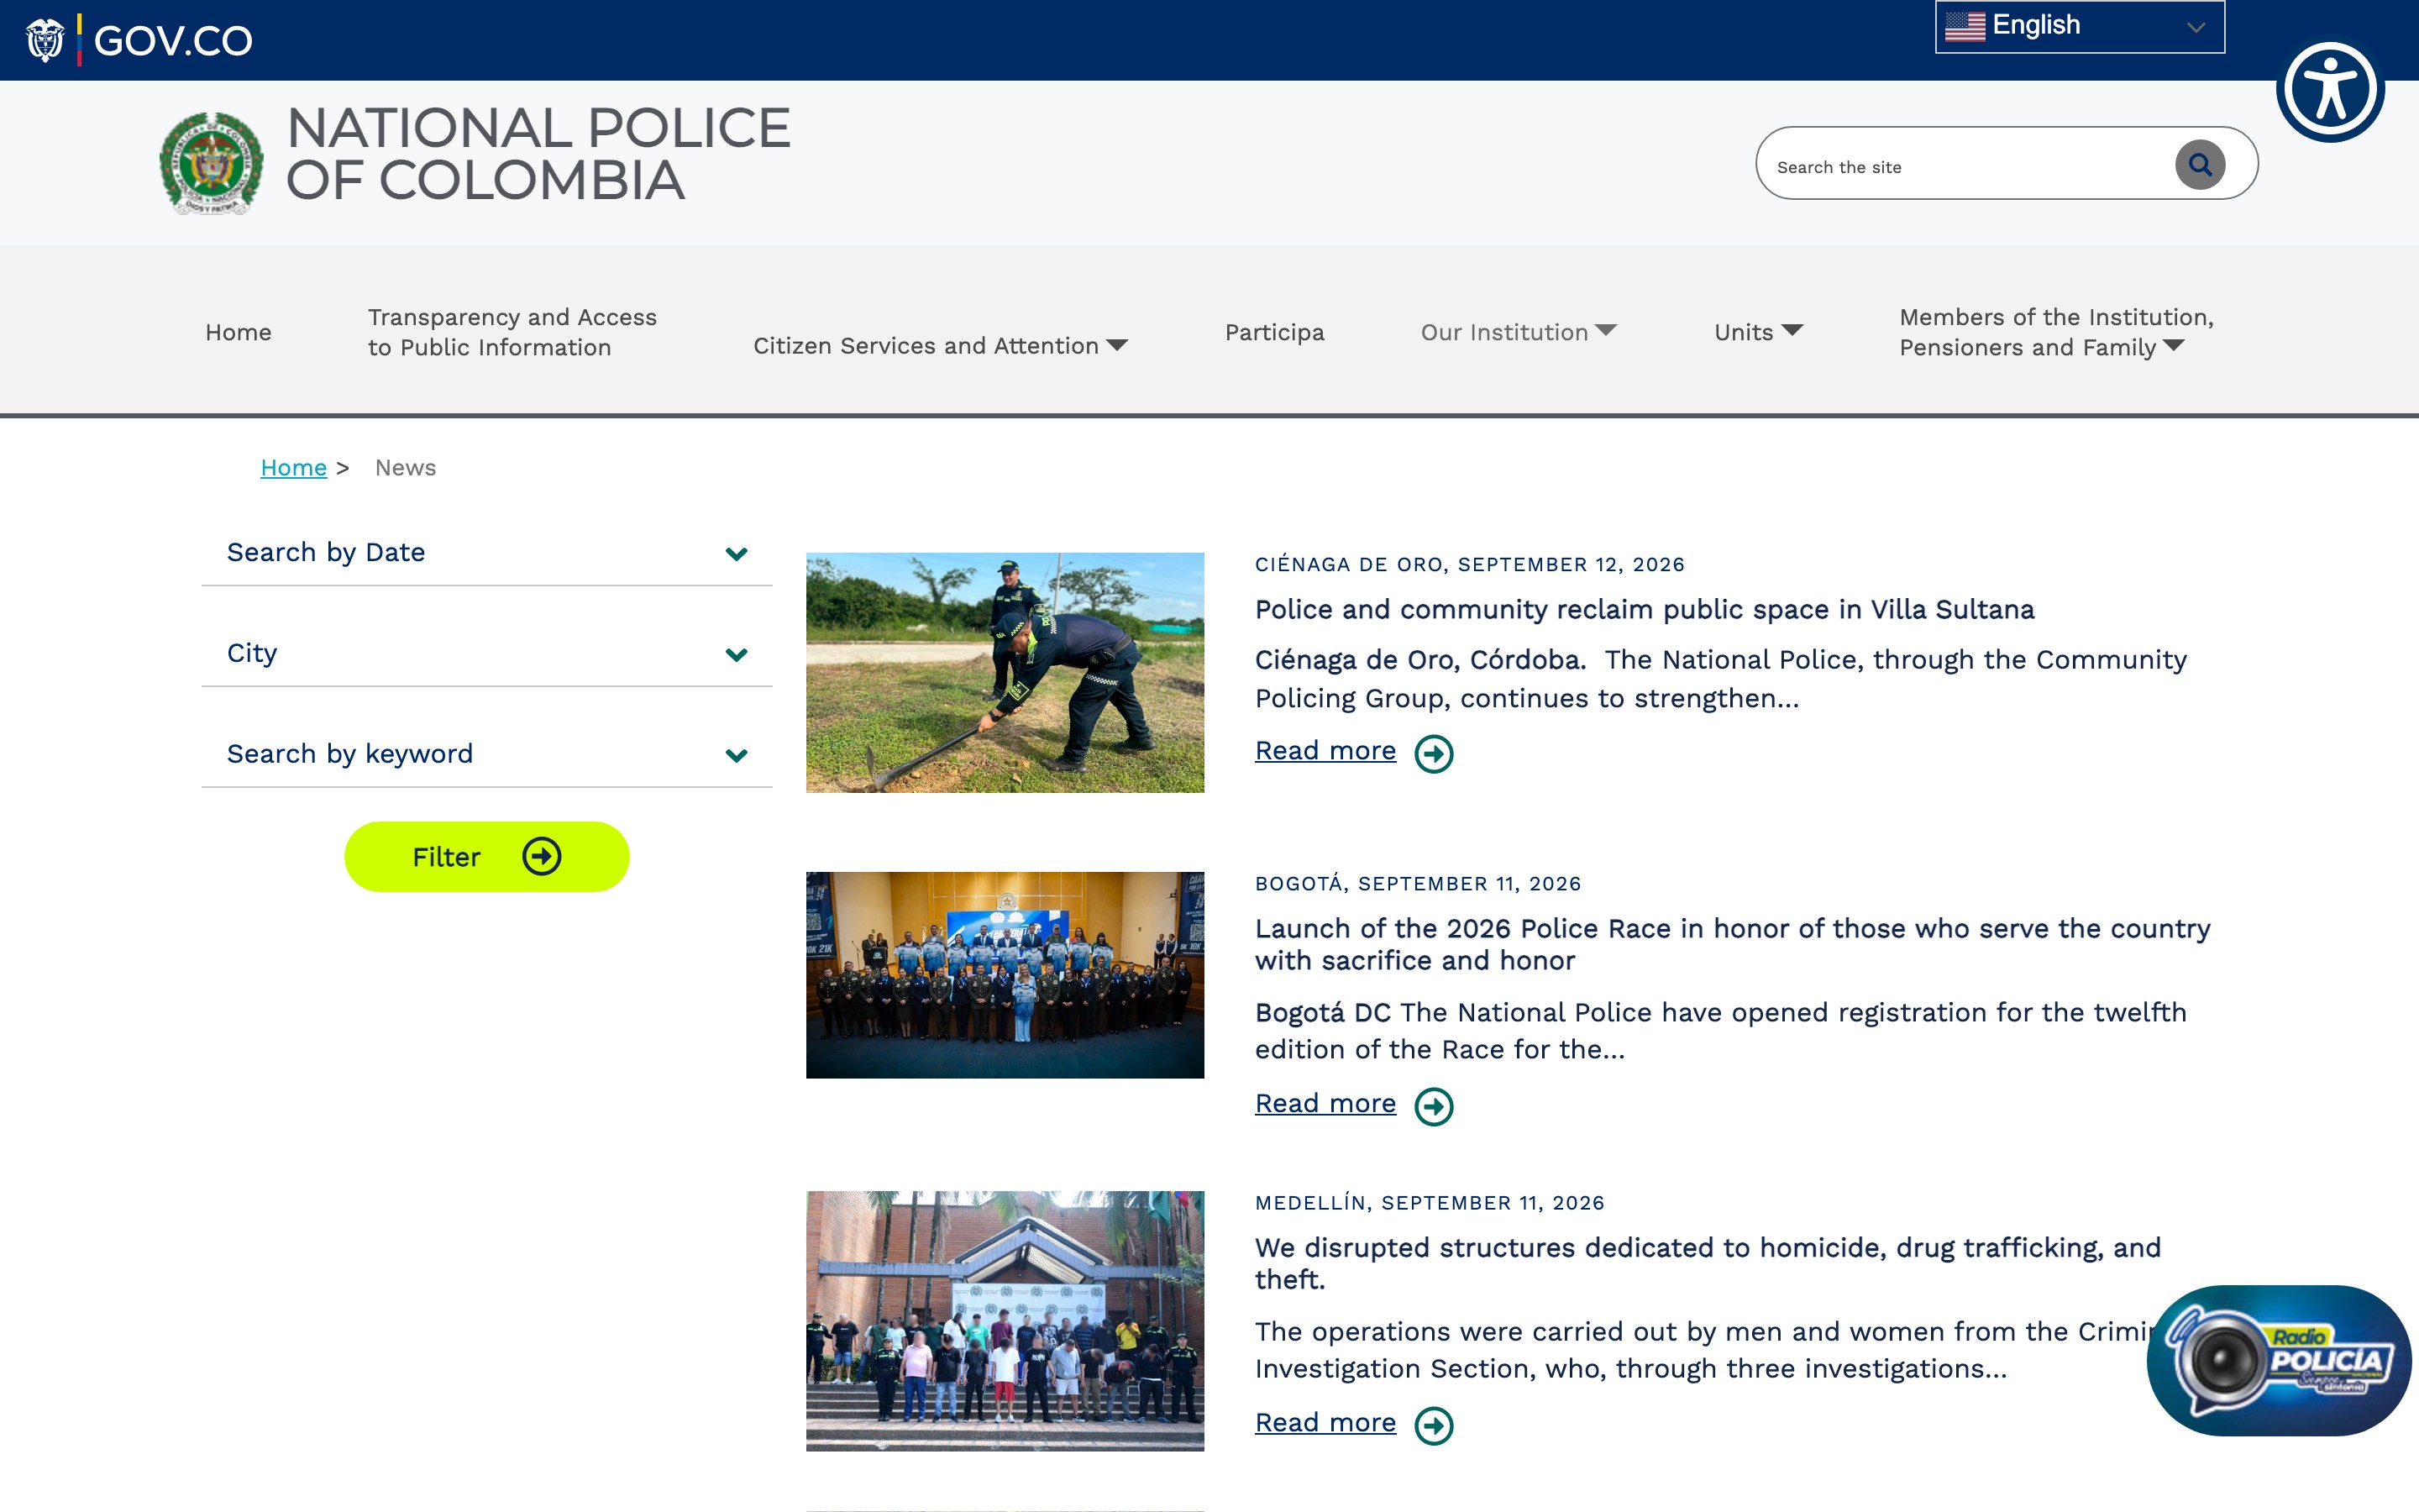The image size is (2419, 1512).
Task: Click the News breadcrumb text
Action: tap(405, 468)
